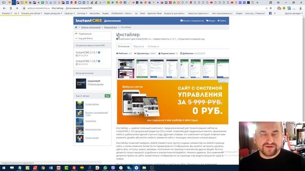The width and height of the screenshot is (305, 171).
Task: Click the InstantCMS logo
Action: tap(89, 21)
